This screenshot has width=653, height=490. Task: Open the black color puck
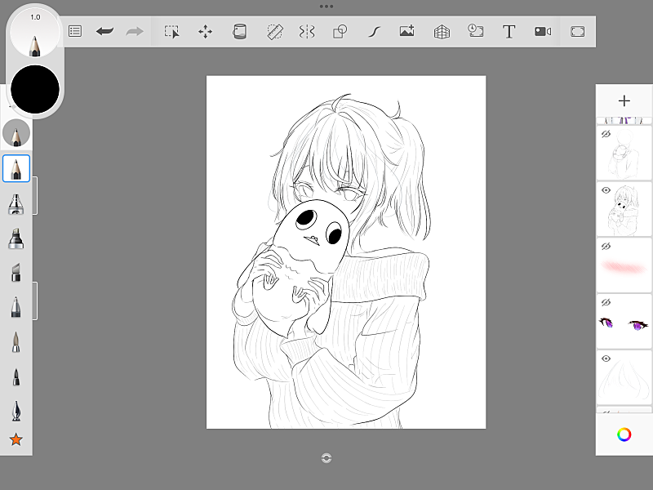pyautogui.click(x=35, y=89)
